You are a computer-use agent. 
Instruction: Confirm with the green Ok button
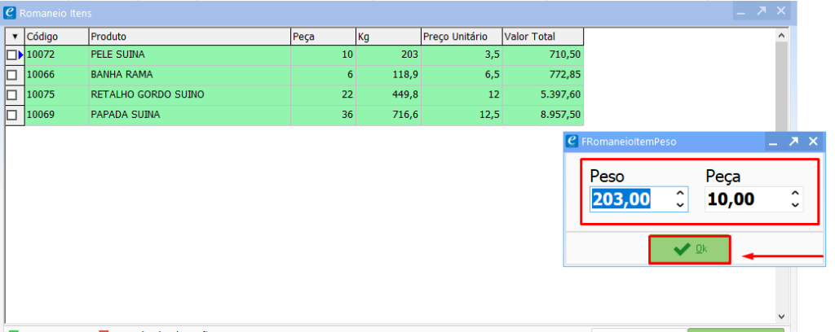click(689, 250)
